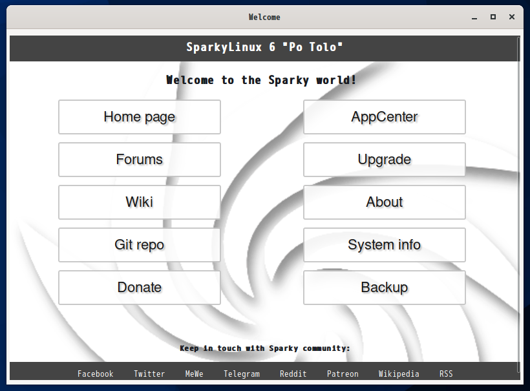Viewport: 530px width, 391px height.
Task: Click the 'Welcome to the Sparky world!' heading
Action: click(261, 80)
